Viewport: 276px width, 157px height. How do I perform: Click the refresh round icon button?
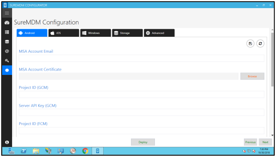pos(260,44)
